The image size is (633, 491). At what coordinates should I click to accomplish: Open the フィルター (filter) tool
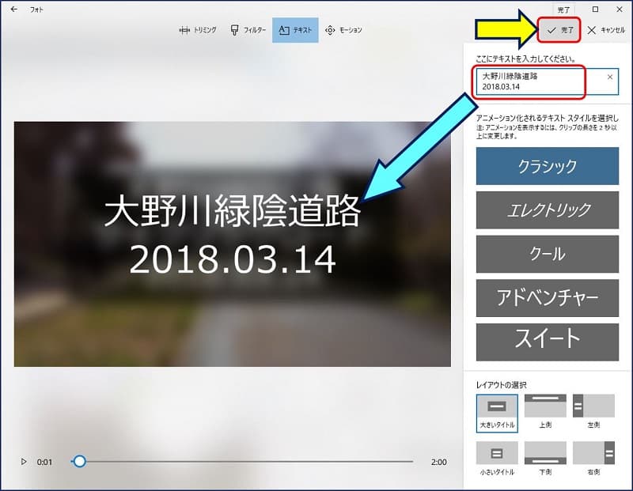tap(248, 30)
